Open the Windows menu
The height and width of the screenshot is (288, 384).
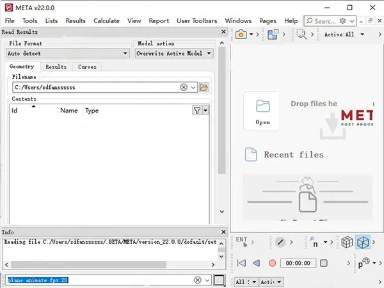pos(238,21)
